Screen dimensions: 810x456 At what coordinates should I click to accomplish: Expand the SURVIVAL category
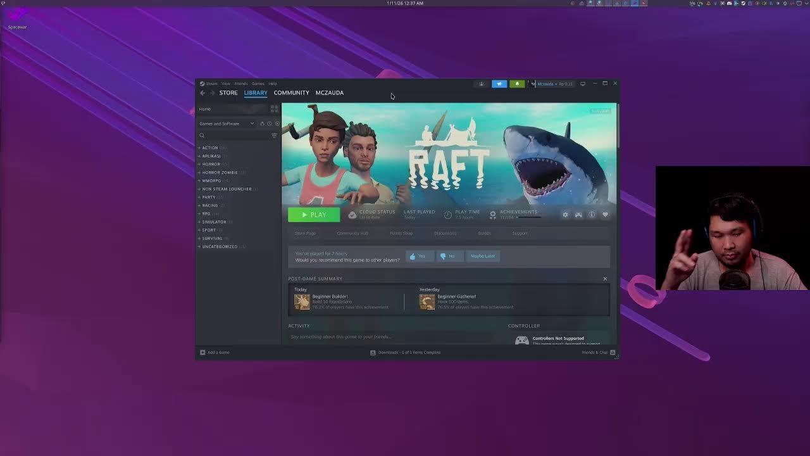click(213, 238)
